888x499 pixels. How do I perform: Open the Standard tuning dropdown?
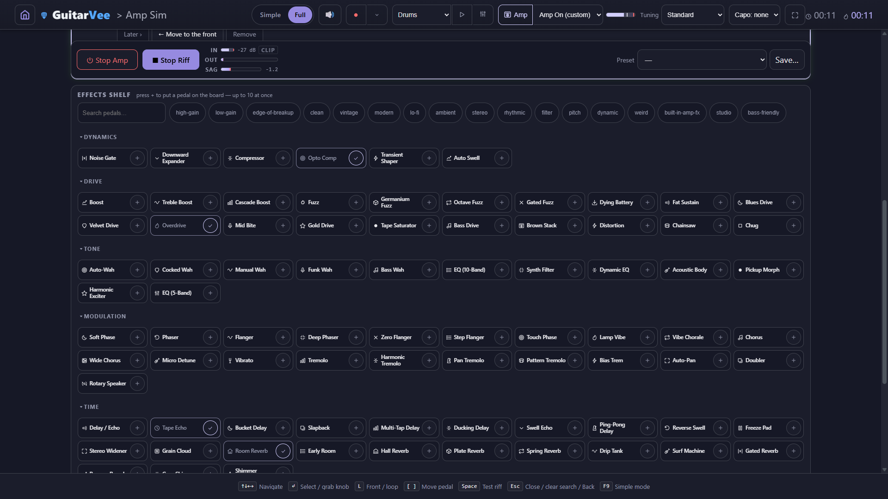pyautogui.click(x=693, y=15)
